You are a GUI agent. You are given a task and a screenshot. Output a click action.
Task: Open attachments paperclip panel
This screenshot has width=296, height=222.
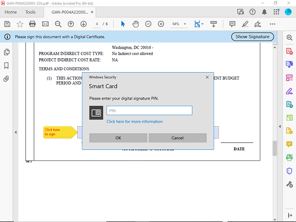[x=6, y=79]
